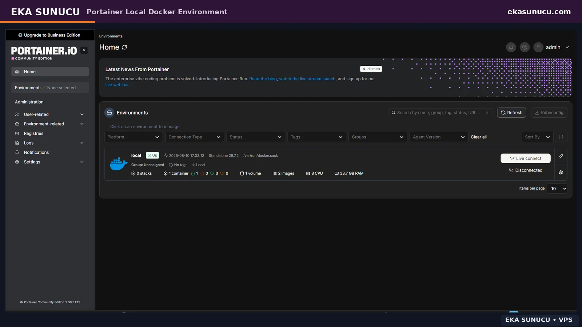The width and height of the screenshot is (582, 327).
Task: Click the /var/run/docker.sock path
Action: 260,156
